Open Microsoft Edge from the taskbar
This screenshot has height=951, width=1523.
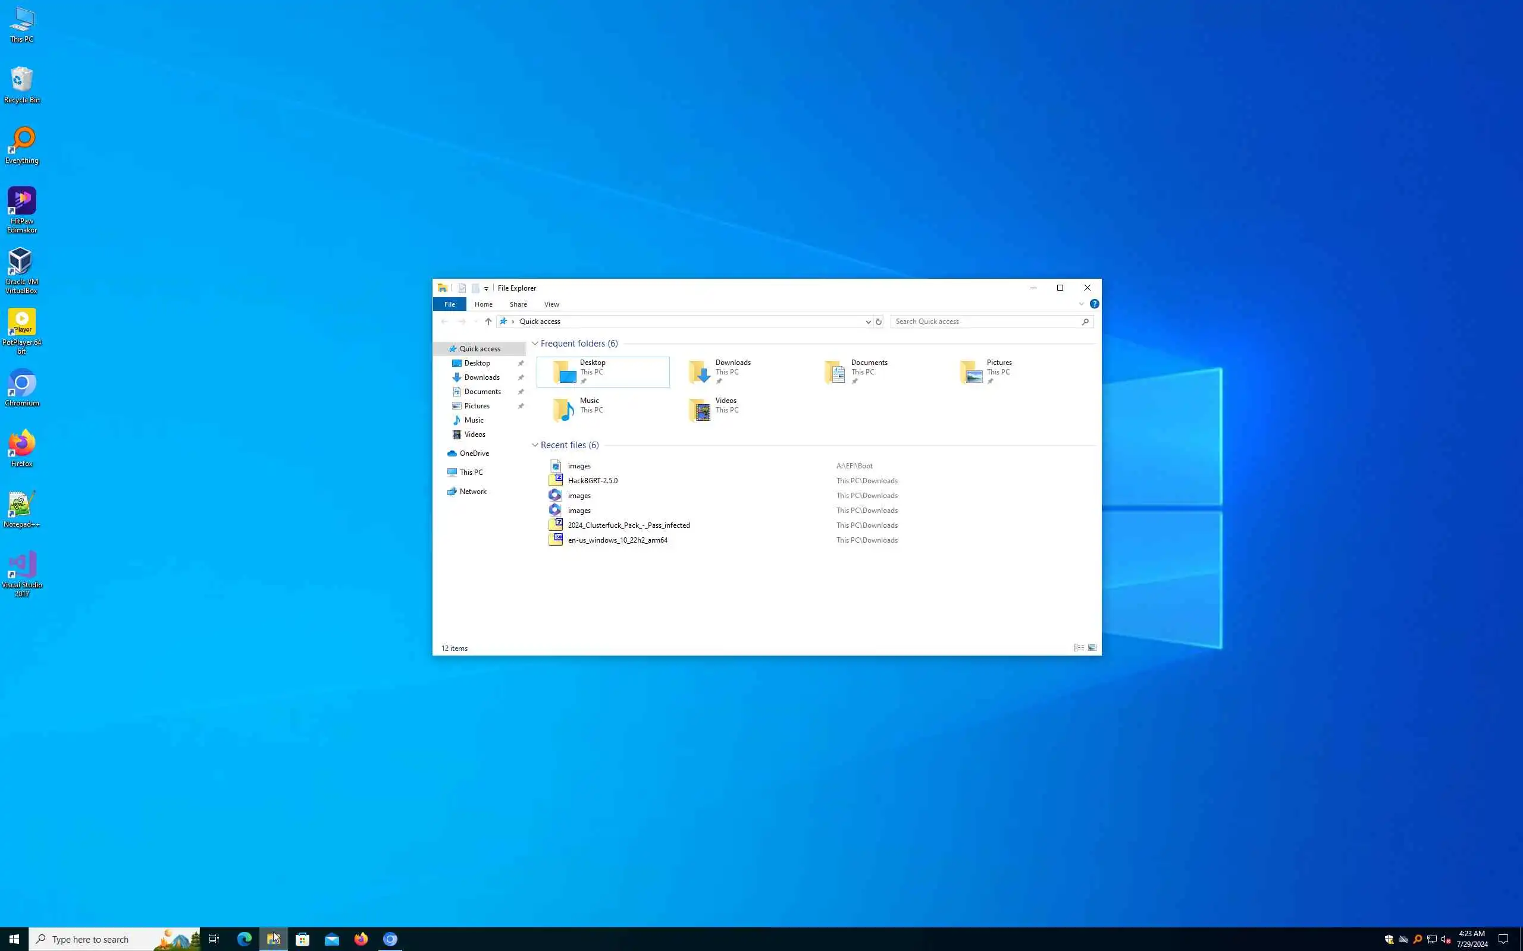(244, 939)
